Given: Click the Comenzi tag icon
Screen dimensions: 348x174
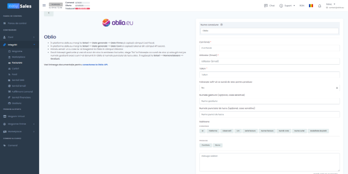Looking at the screenshot, I should [5, 146].
